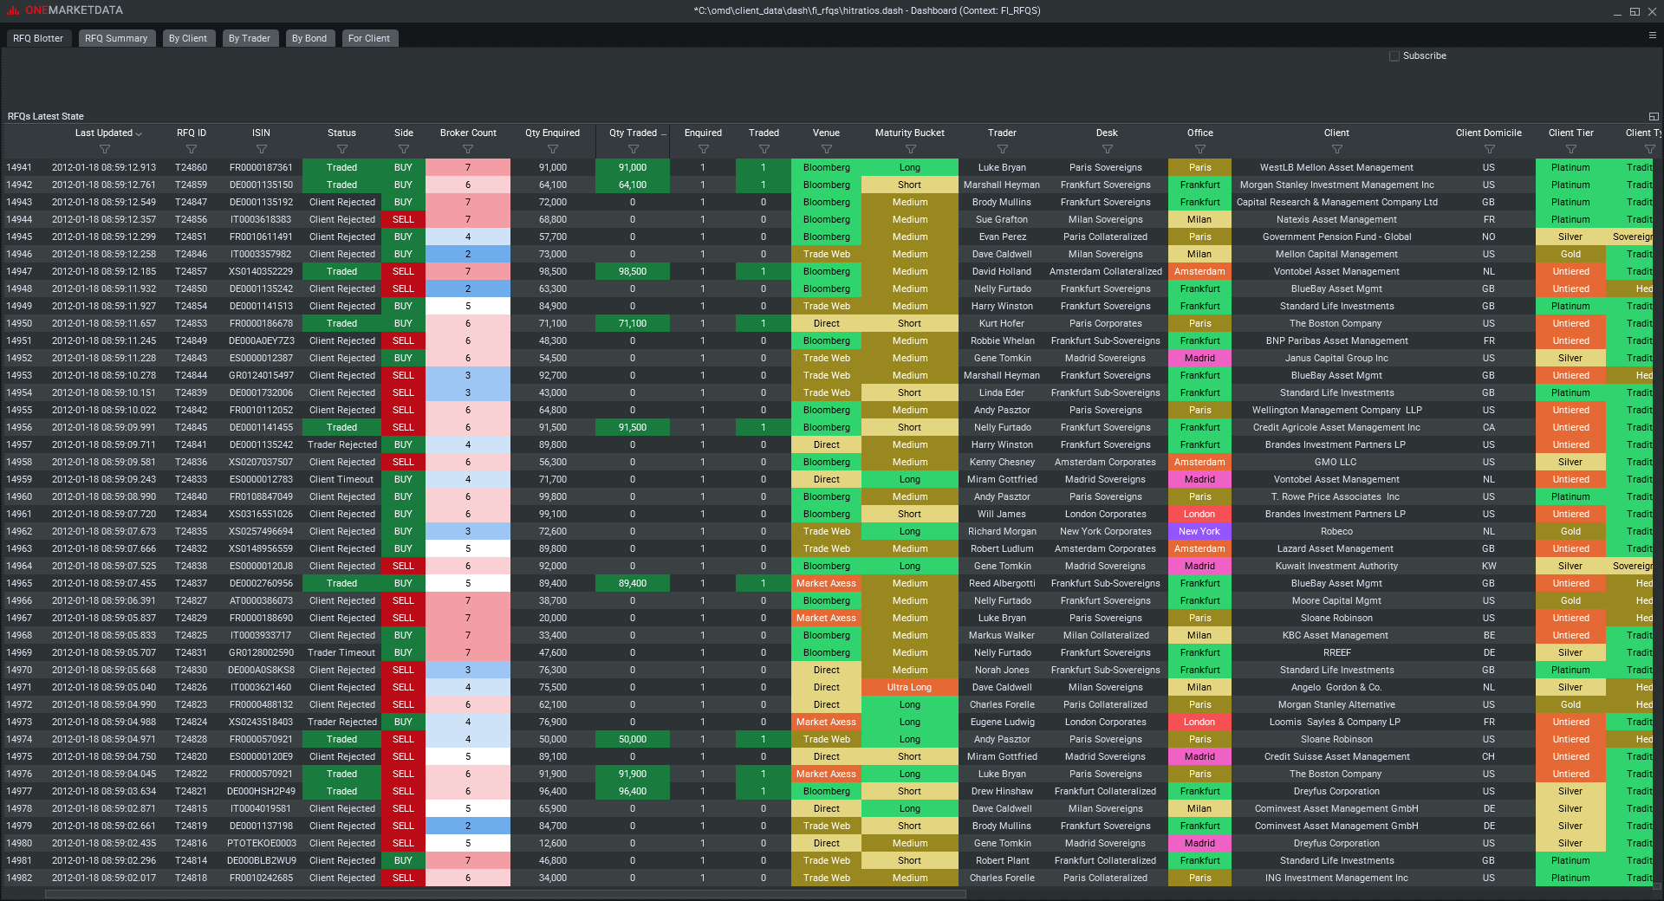Switch to the RFQ Summary tab
1664x901 pixels.
116,38
